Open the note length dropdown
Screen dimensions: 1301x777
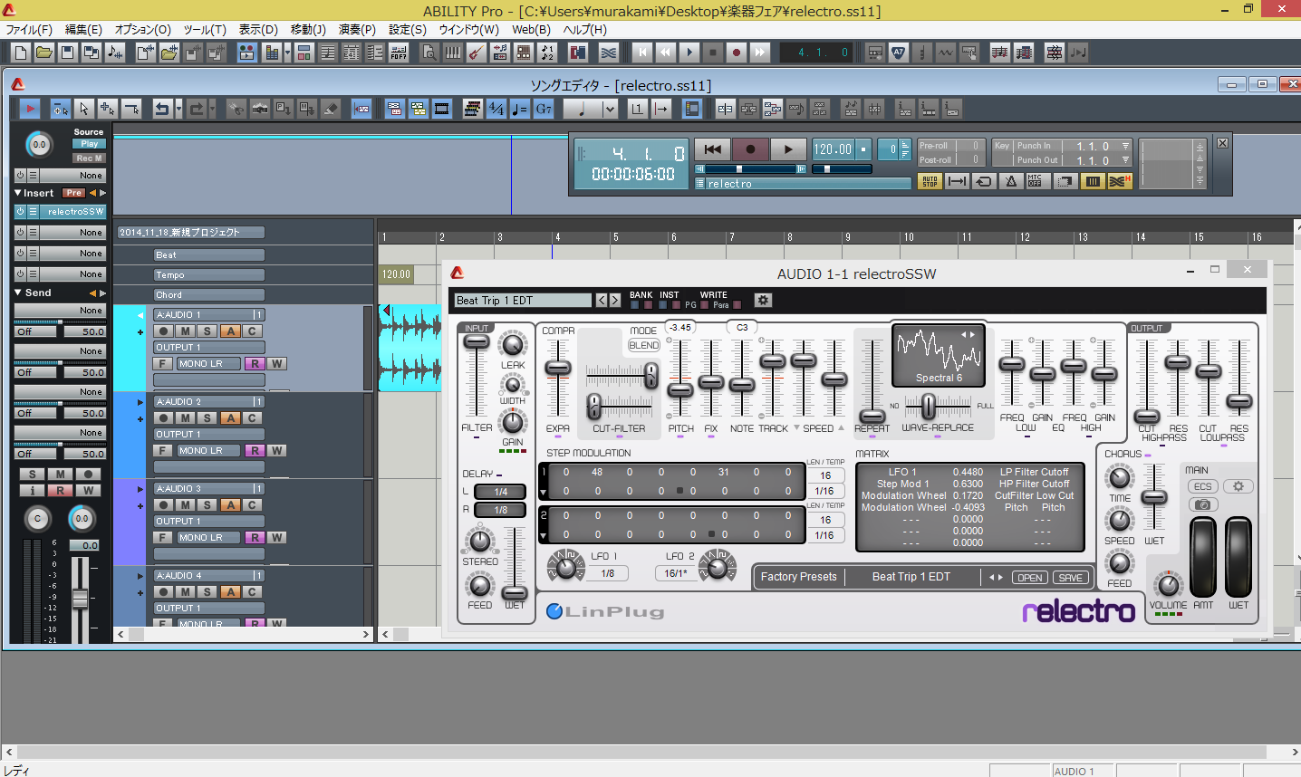pyautogui.click(x=610, y=109)
